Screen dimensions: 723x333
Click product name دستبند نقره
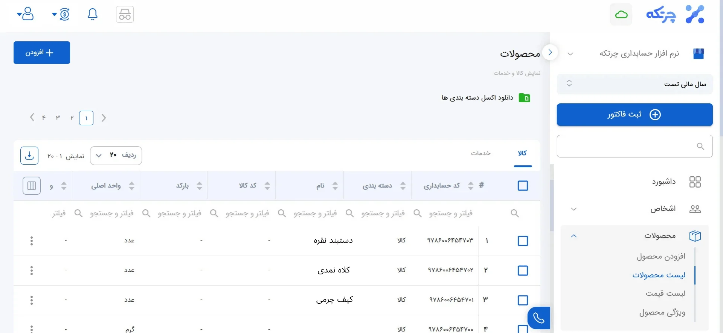coord(333,241)
